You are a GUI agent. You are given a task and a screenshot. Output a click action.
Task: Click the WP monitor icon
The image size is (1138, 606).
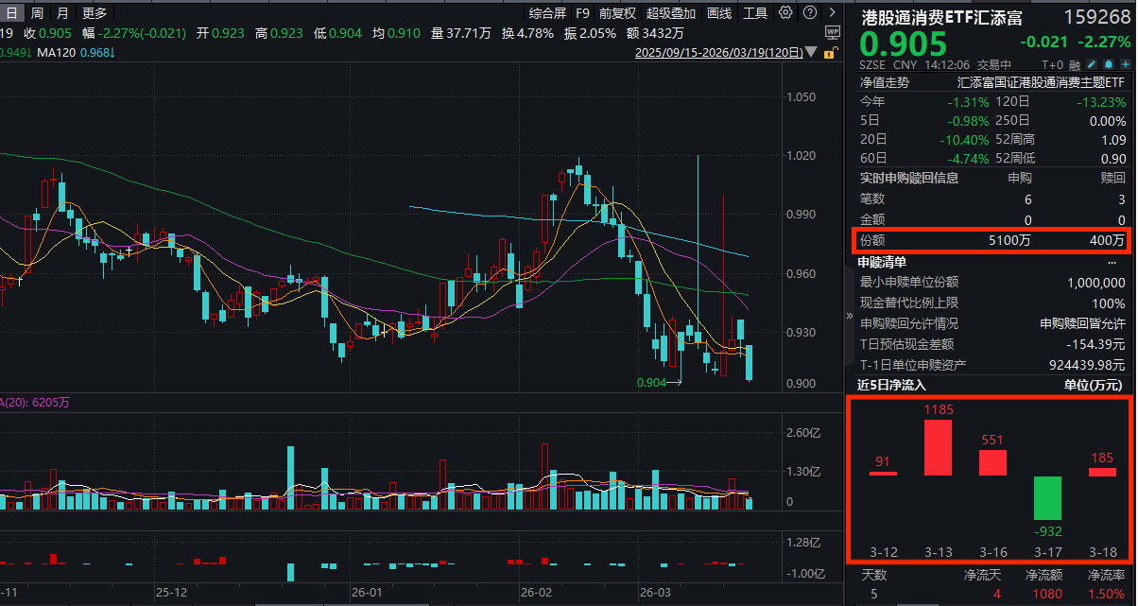[x=832, y=32]
